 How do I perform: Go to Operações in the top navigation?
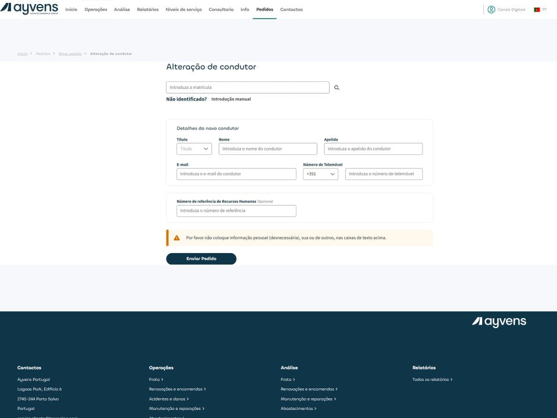tap(96, 10)
